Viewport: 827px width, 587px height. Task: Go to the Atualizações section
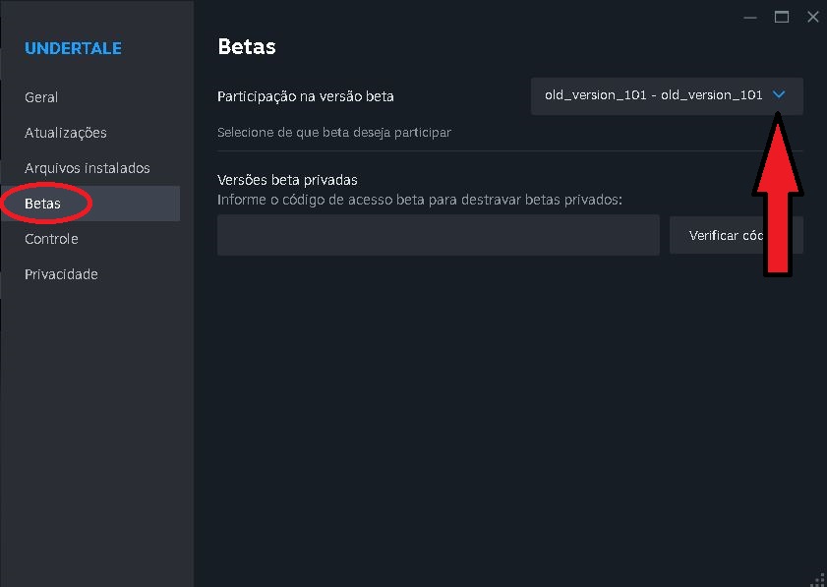tap(65, 133)
